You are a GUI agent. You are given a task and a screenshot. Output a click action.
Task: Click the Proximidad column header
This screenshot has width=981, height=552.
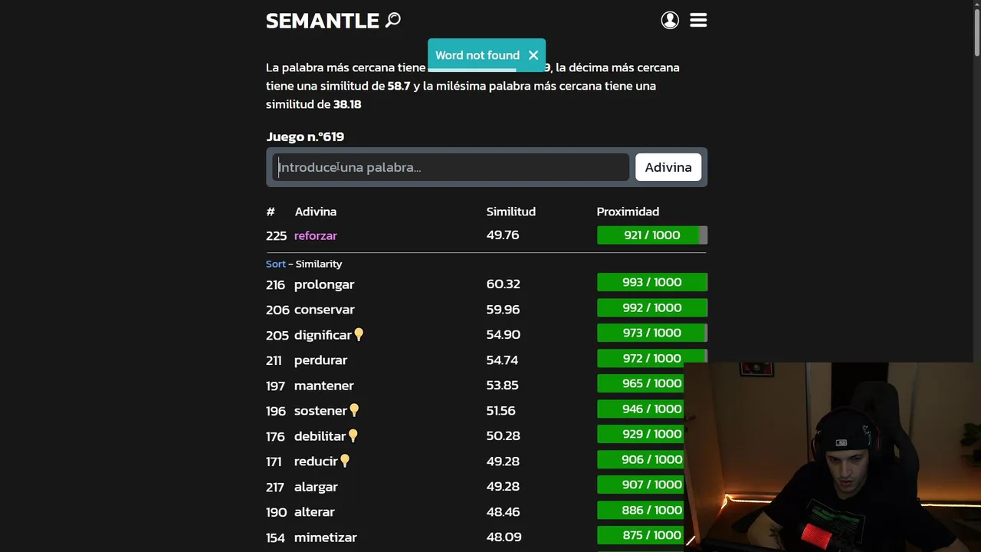(x=628, y=212)
